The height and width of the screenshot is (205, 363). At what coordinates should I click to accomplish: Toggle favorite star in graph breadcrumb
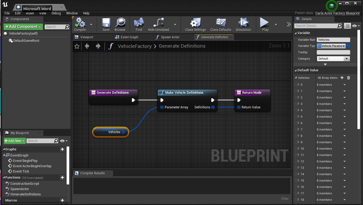click(77, 46)
